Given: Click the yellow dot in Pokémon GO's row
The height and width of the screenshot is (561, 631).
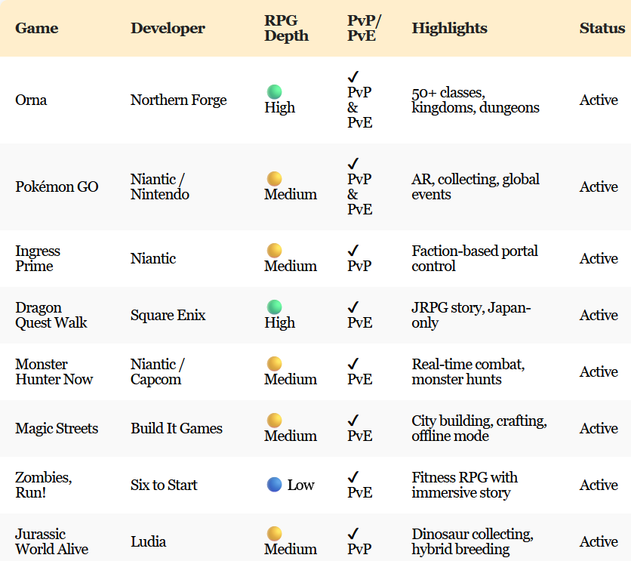Looking at the screenshot, I should click(x=274, y=179).
